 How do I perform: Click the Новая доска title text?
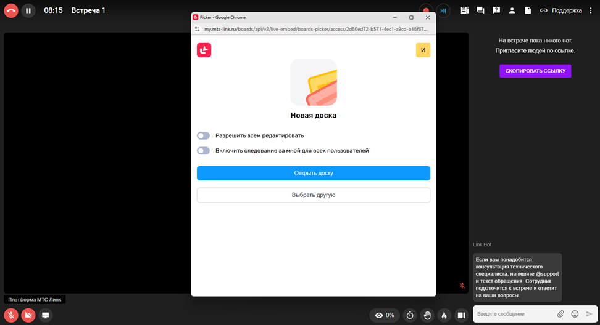pyautogui.click(x=314, y=116)
